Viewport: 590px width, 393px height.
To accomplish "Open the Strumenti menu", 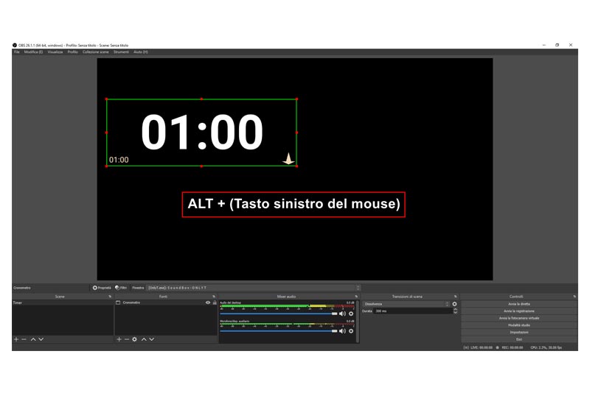I will (121, 52).
